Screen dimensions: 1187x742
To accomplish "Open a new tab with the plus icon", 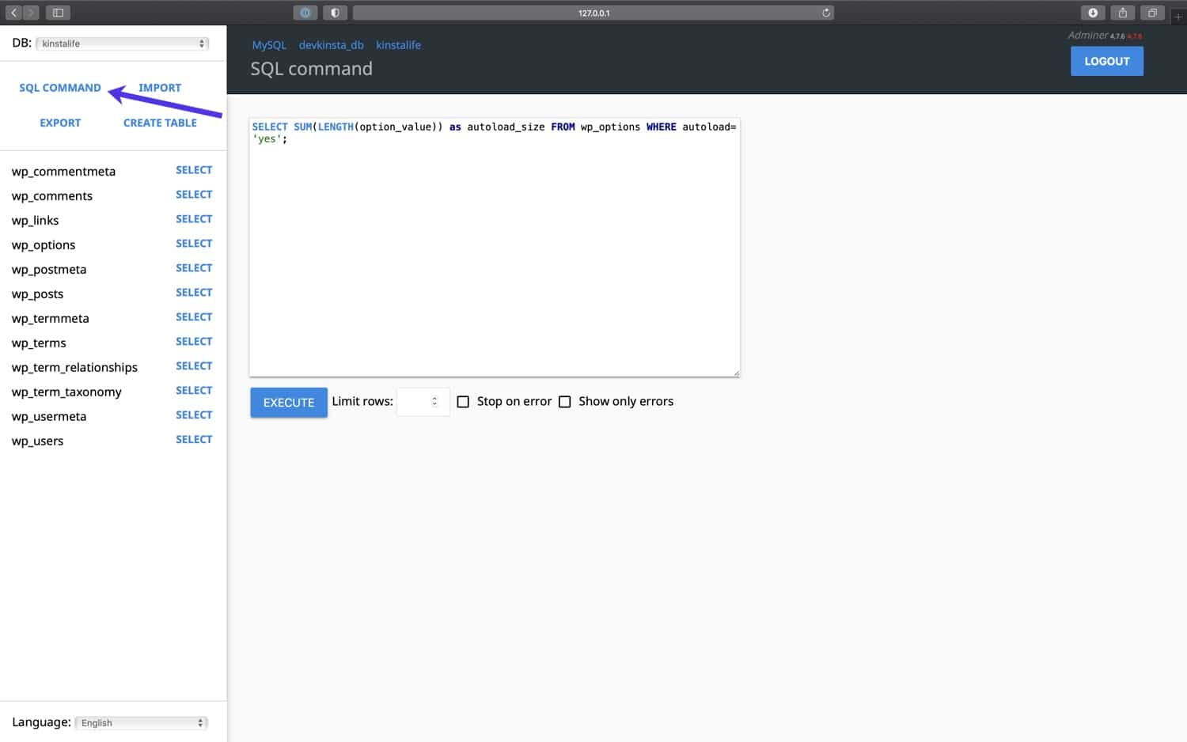I will point(1178,16).
